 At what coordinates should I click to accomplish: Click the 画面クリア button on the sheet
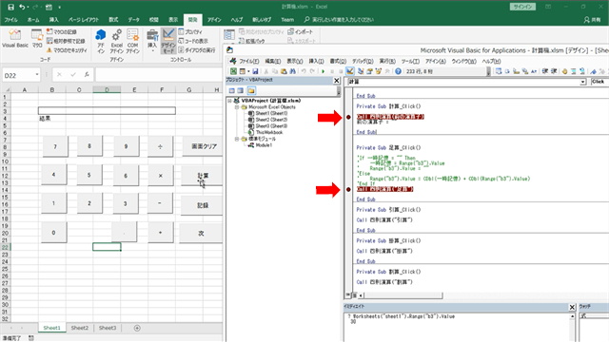(x=203, y=146)
